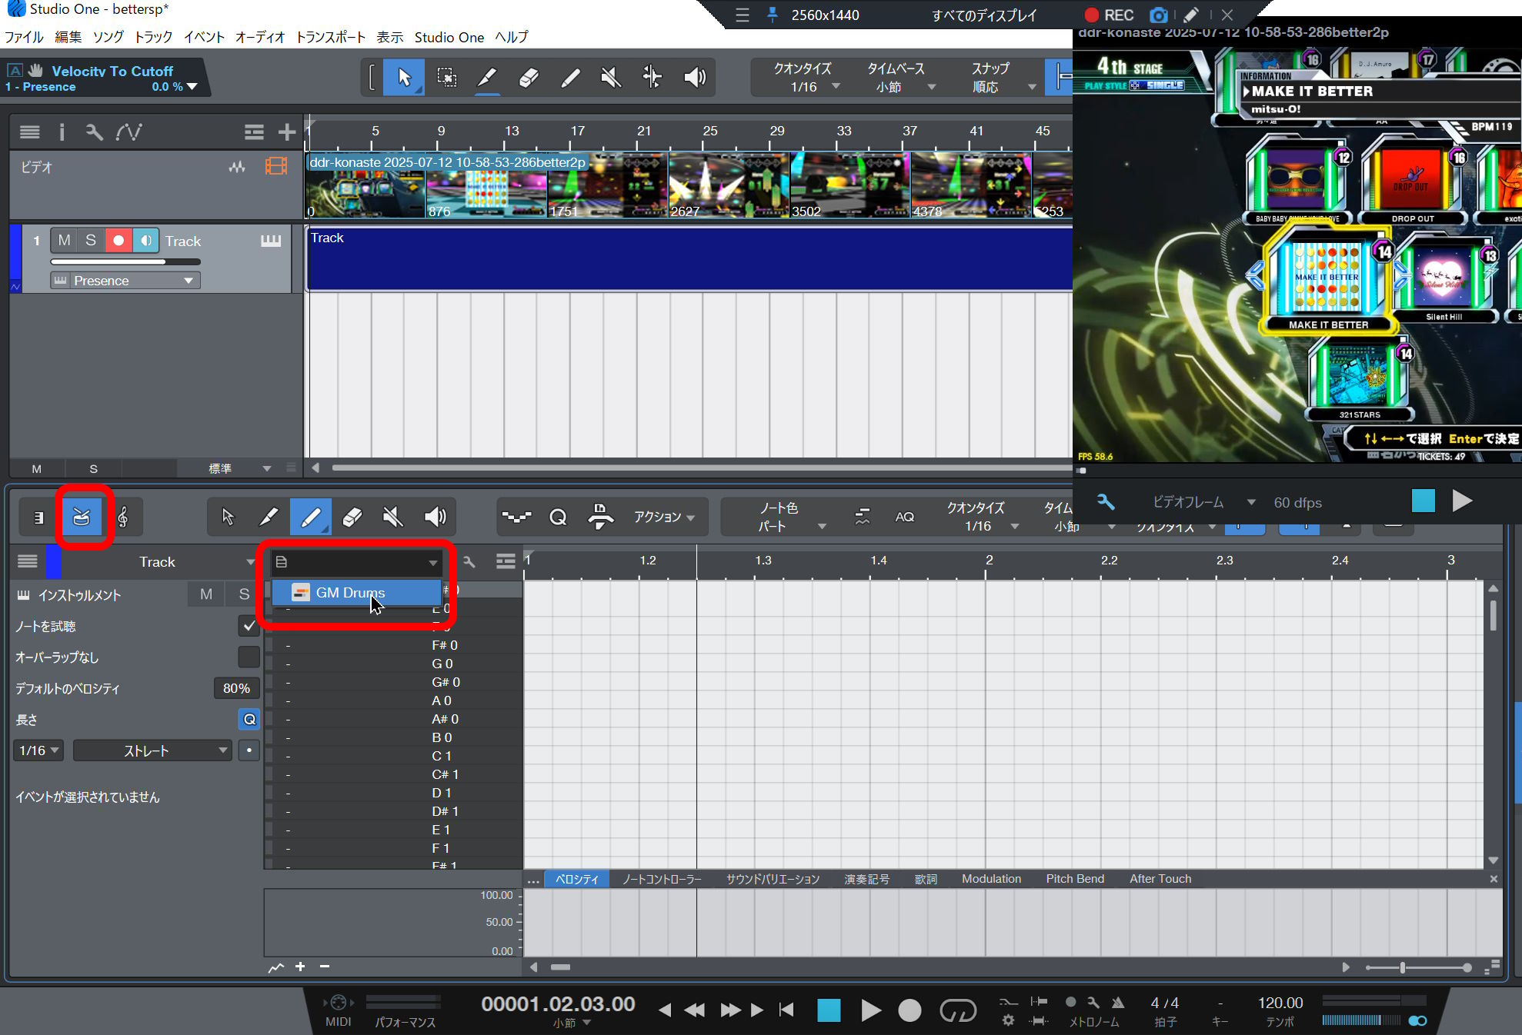Open the pitch-name wrench icon
Image resolution: width=1522 pixels, height=1035 pixels.
coord(469,562)
